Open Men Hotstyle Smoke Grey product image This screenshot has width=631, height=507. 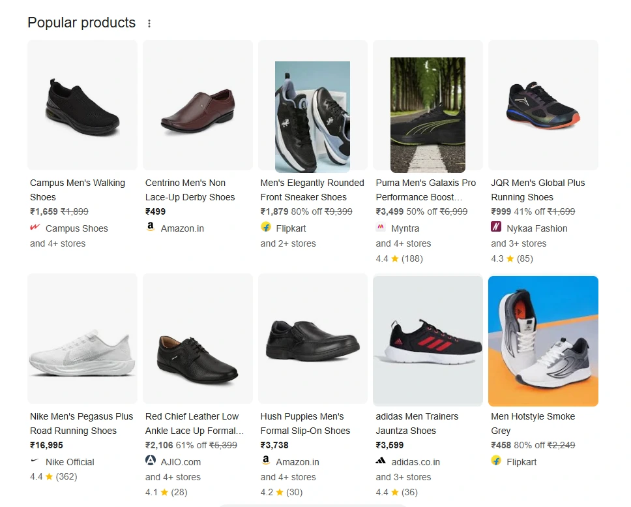(543, 341)
